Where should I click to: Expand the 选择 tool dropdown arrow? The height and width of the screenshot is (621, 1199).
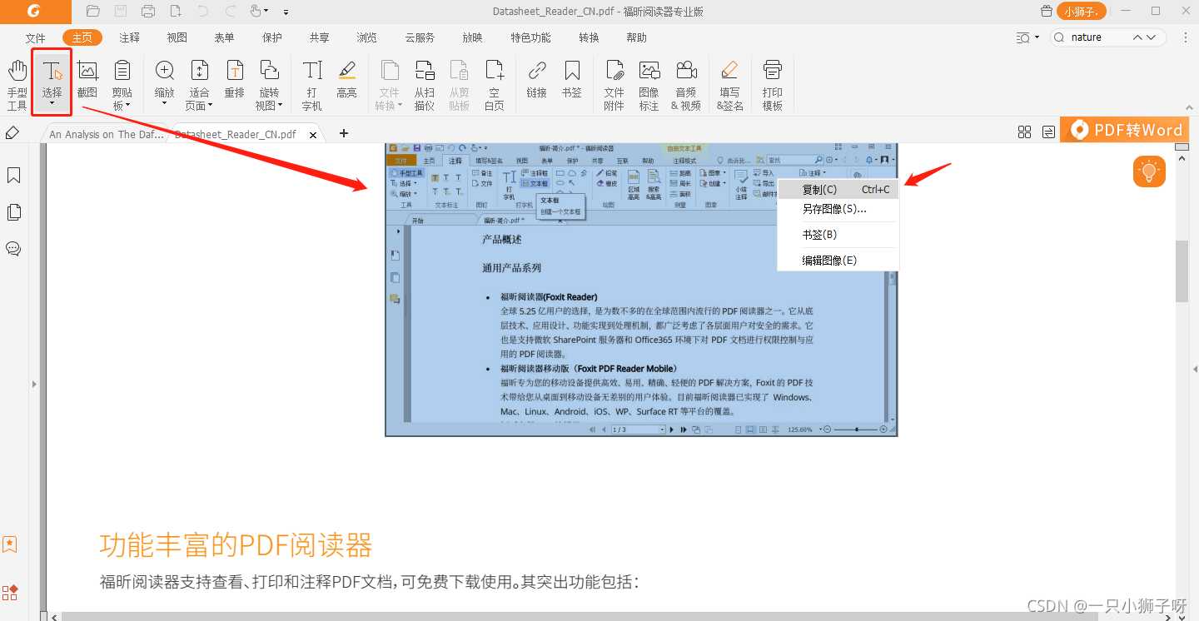pyautogui.click(x=52, y=105)
